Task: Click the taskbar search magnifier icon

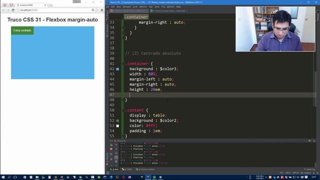Action: (9, 177)
